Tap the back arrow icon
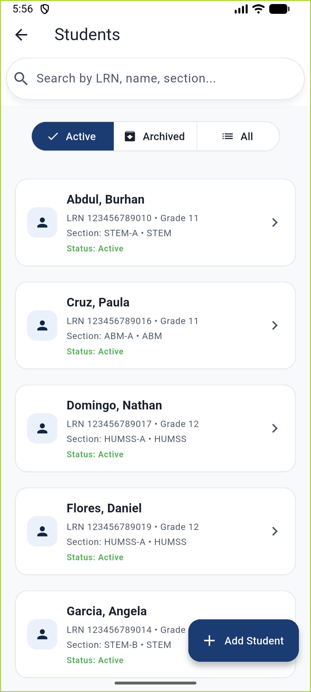The width and height of the screenshot is (311, 692). pos(21,35)
